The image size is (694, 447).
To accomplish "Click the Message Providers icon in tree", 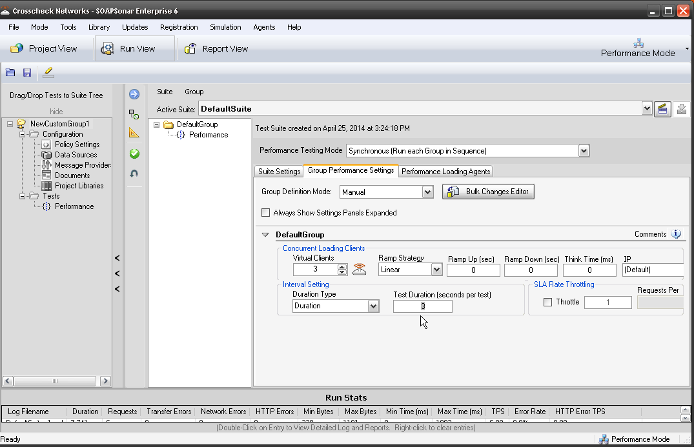I will pos(46,165).
